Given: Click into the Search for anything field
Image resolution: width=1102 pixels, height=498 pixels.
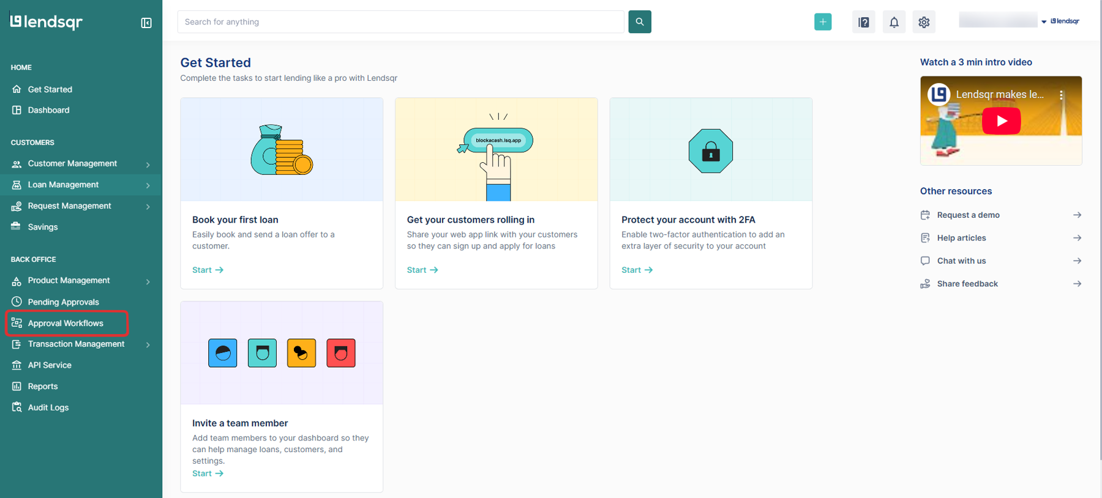Looking at the screenshot, I should click(400, 22).
